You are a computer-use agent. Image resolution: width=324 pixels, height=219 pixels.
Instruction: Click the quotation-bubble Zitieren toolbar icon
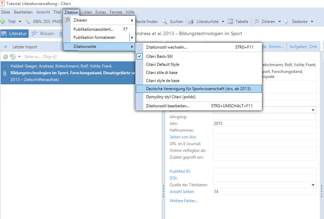[x=256, y=22]
